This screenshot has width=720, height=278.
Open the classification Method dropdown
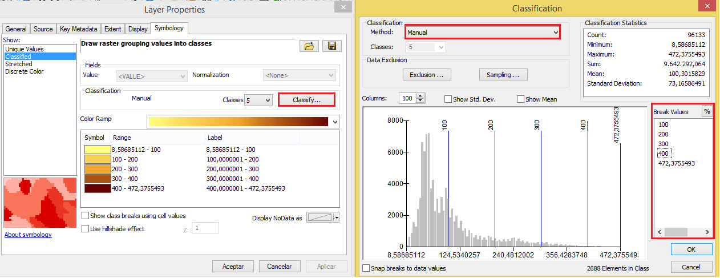click(482, 33)
